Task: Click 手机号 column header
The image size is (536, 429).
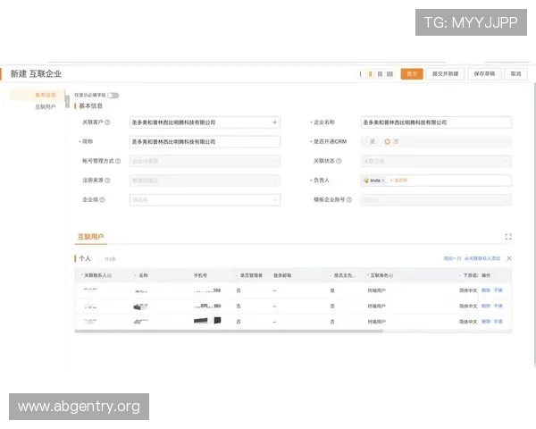Action: click(200, 275)
